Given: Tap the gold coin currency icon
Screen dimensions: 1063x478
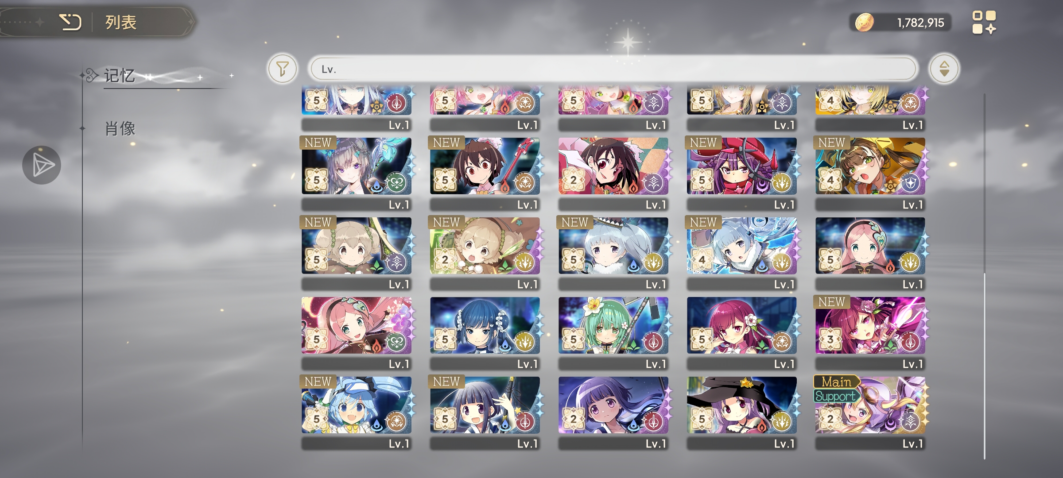Looking at the screenshot, I should [x=864, y=22].
